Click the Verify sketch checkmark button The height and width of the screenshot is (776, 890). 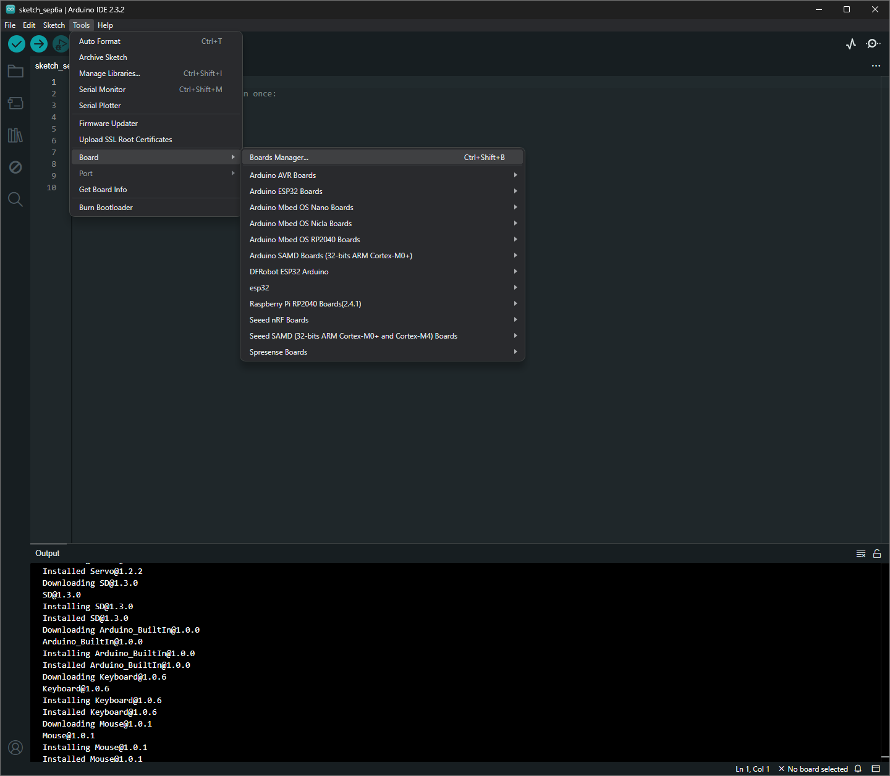point(17,44)
